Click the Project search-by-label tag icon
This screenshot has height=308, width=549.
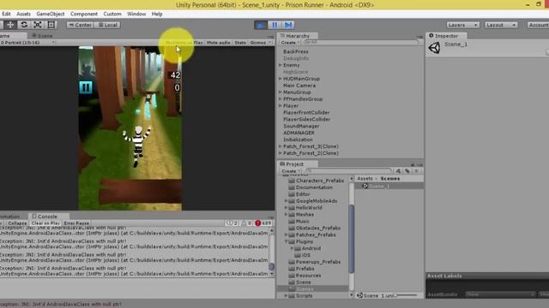pyautogui.click(x=407, y=171)
